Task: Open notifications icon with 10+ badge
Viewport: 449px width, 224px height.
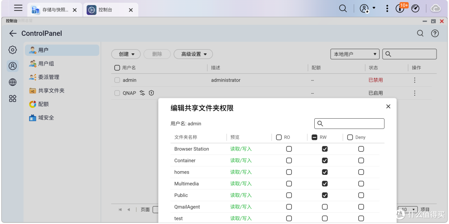Action: click(x=400, y=9)
